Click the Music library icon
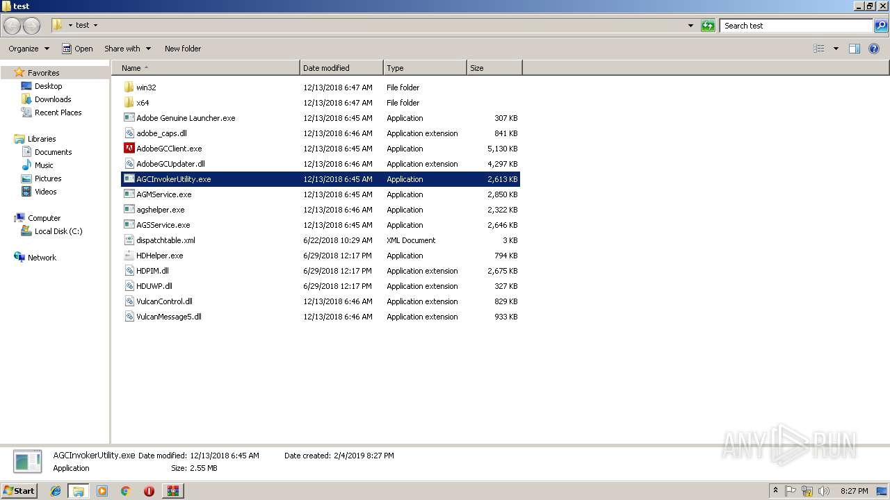Image resolution: width=890 pixels, height=500 pixels. click(x=26, y=165)
